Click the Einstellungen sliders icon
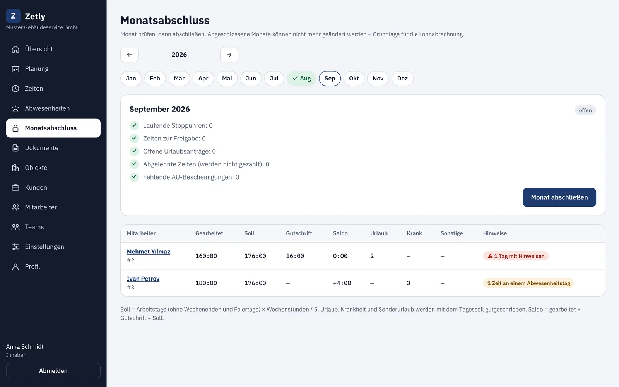 pos(15,247)
